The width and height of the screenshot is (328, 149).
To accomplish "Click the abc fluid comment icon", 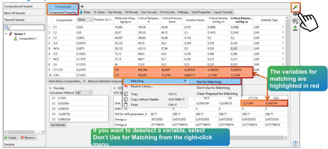I will [295, 21].
